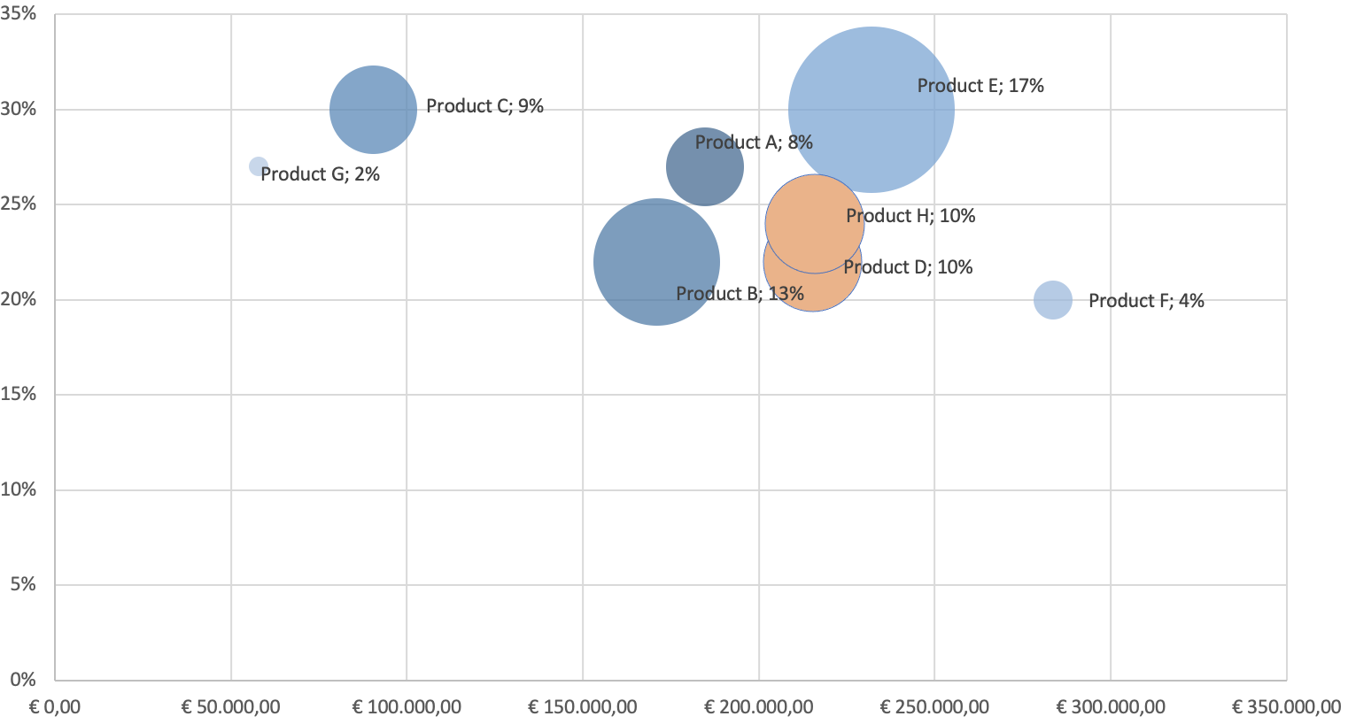This screenshot has width=1348, height=724.
Task: Select the 'Product E; 17%' data label
Action: (980, 86)
